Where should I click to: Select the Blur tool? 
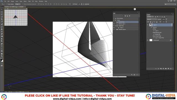(x=2, y=39)
